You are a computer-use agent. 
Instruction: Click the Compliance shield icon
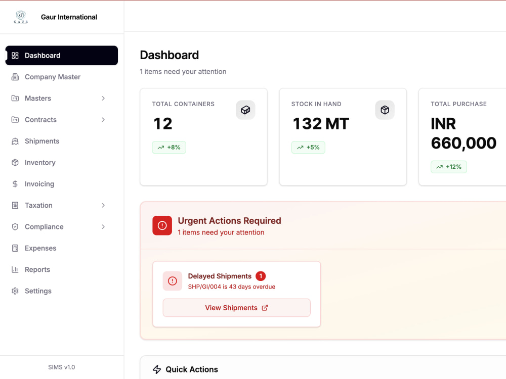point(15,227)
